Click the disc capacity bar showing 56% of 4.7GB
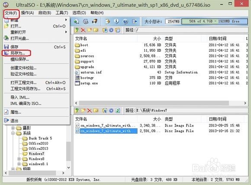The height and width of the screenshot is (185, 251). pyautogui.click(x=215, y=21)
